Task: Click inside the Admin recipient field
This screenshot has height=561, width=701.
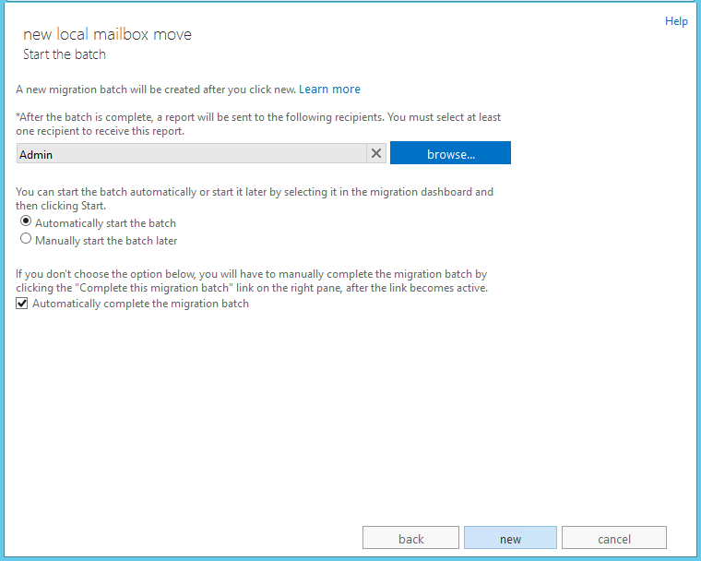Action: point(191,153)
